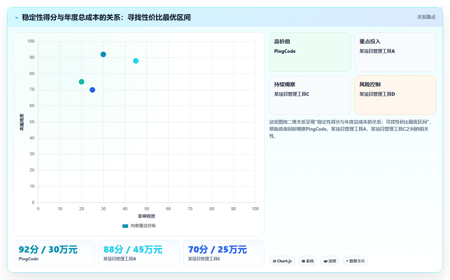Select the blue scatter point at 70
The width and height of the screenshot is (450, 280).
(x=92, y=90)
